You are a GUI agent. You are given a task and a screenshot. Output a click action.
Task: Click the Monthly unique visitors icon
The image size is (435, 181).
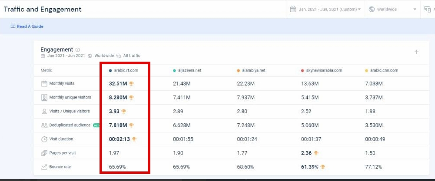click(x=44, y=97)
